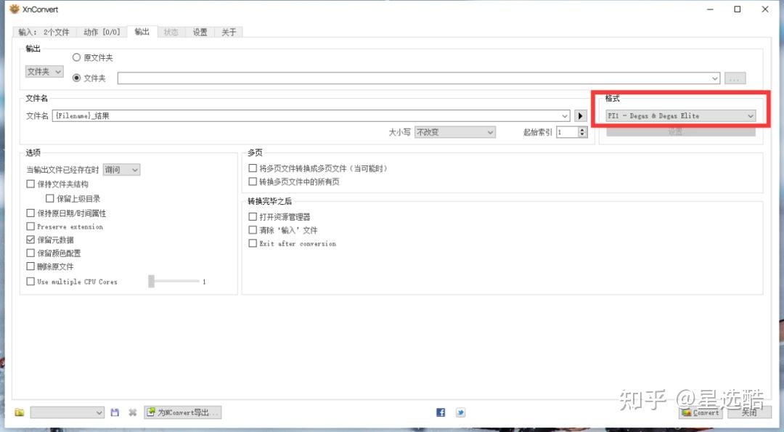
Task: Open the 询问 overwrite dropdown
Action: click(x=121, y=170)
